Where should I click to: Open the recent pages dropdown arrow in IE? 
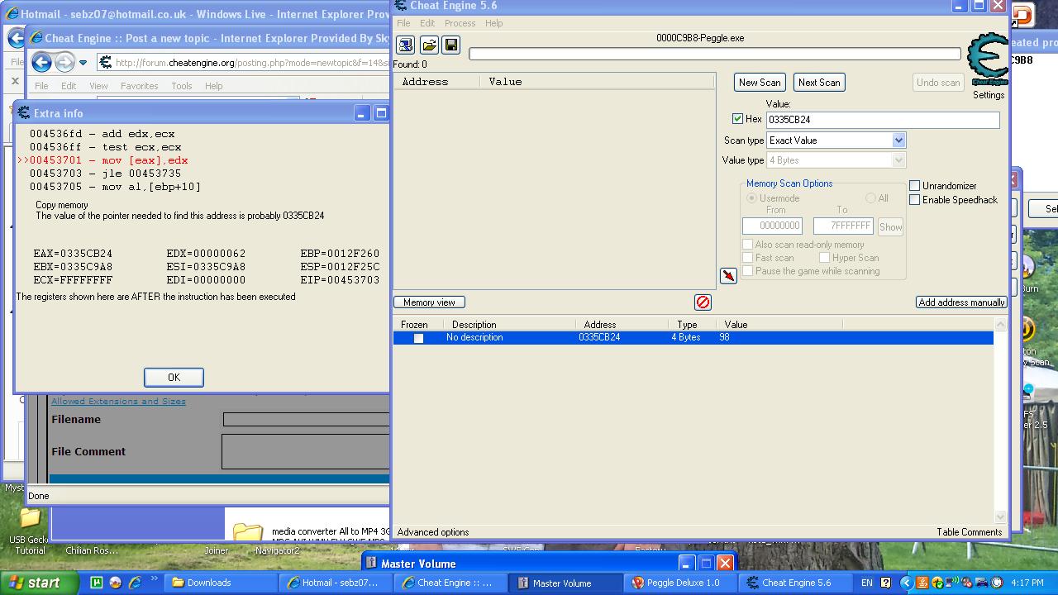83,63
